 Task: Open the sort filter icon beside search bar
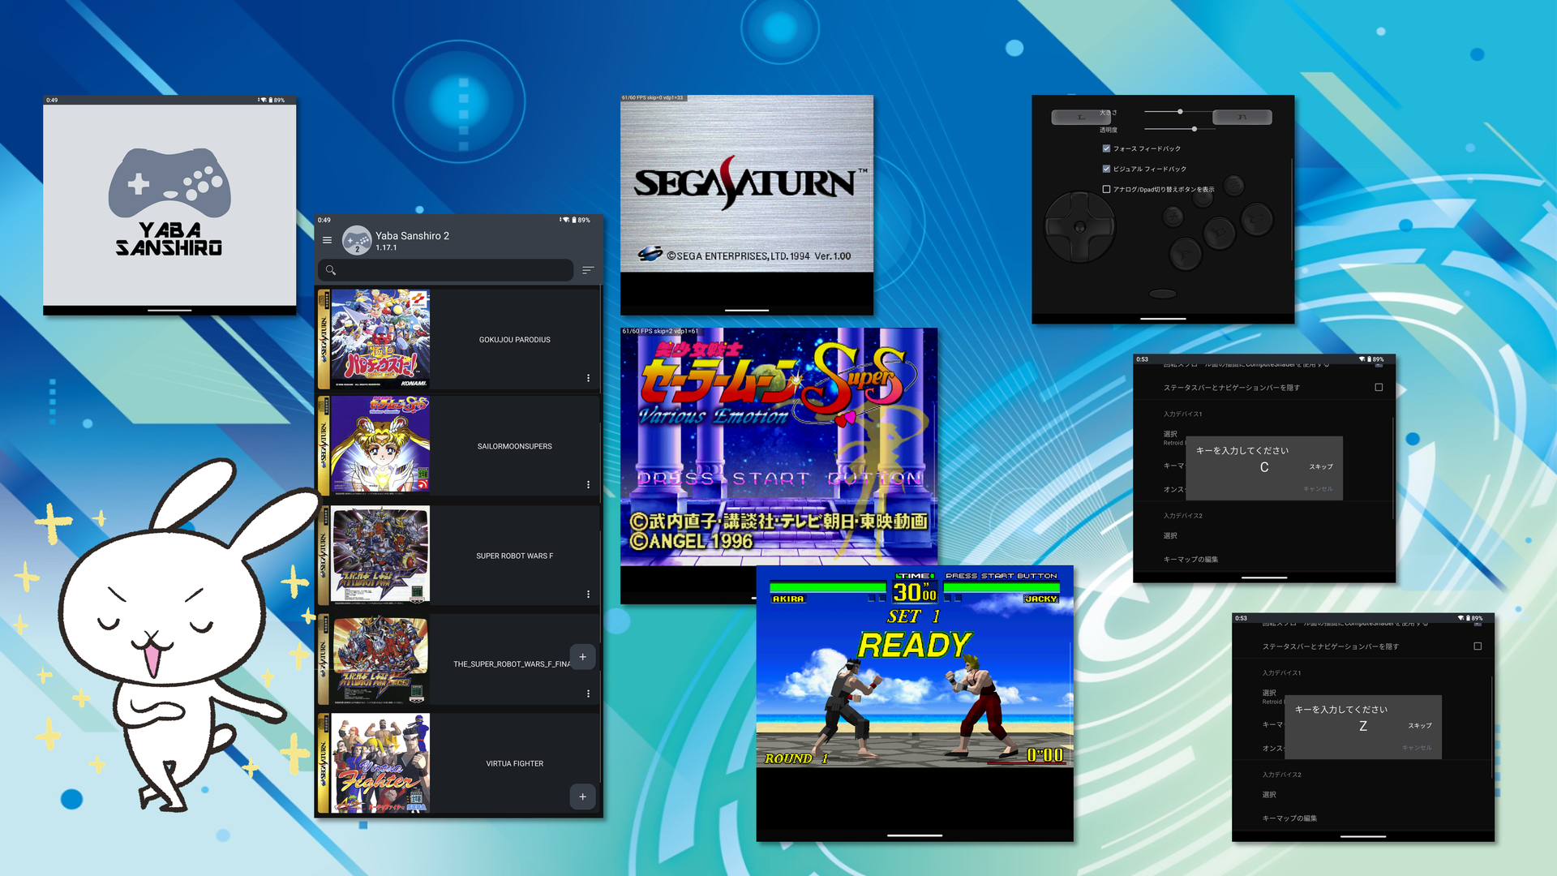click(x=588, y=270)
